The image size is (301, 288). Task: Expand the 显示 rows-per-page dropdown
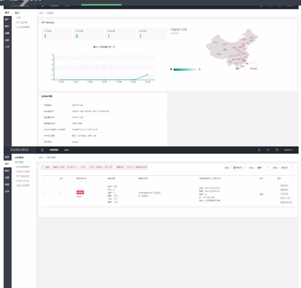[239, 168]
